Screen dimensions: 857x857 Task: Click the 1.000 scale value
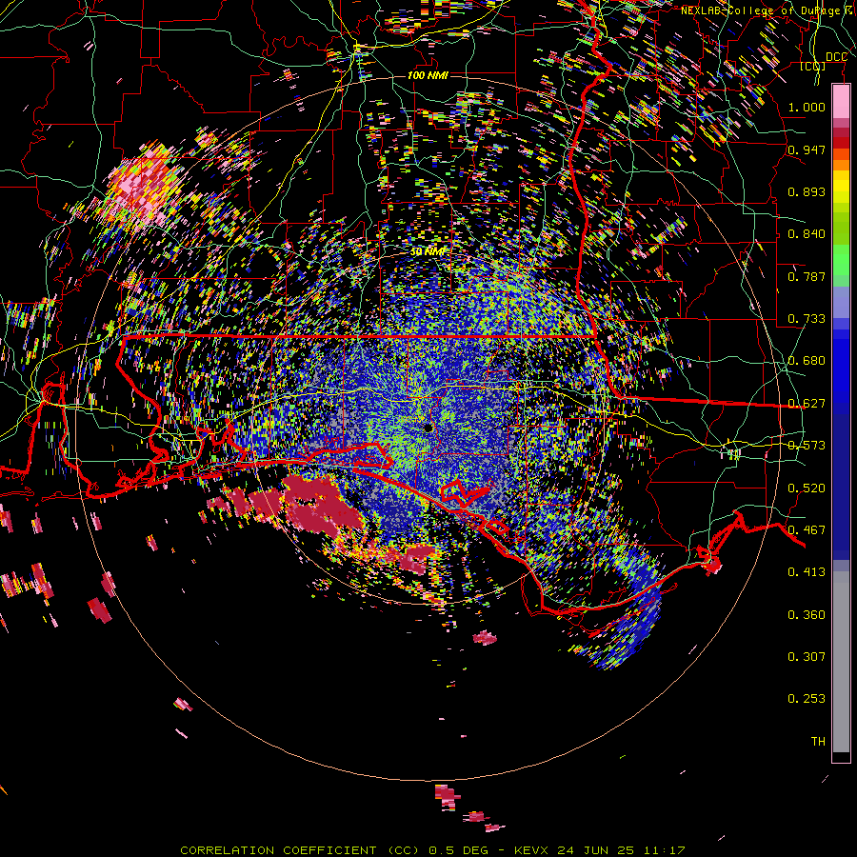(x=807, y=107)
